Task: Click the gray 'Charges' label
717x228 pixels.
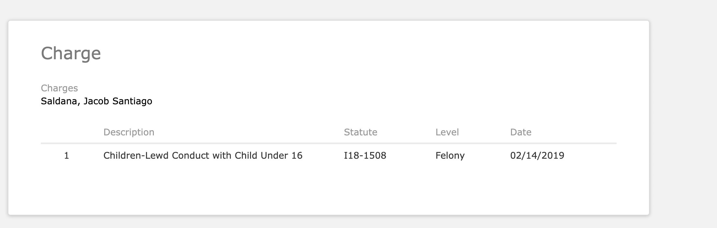Action: pyautogui.click(x=59, y=88)
